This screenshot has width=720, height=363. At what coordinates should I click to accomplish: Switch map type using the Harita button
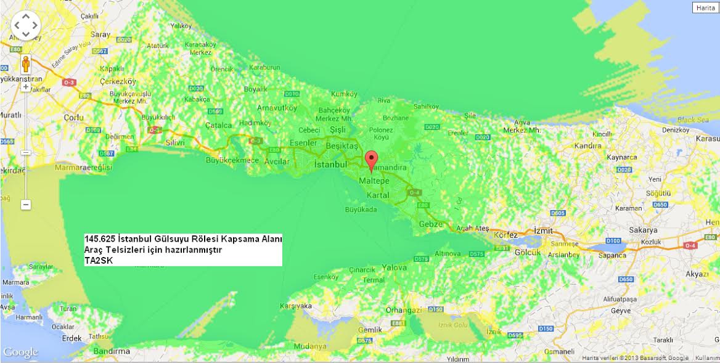pyautogui.click(x=705, y=8)
